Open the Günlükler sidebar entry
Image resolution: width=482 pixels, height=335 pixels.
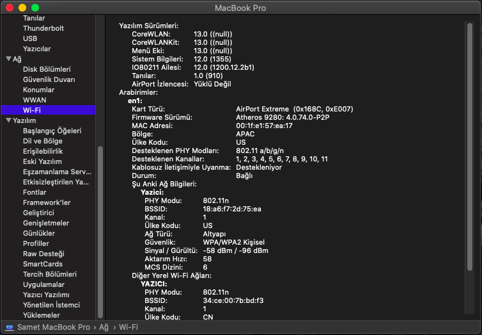coord(39,233)
